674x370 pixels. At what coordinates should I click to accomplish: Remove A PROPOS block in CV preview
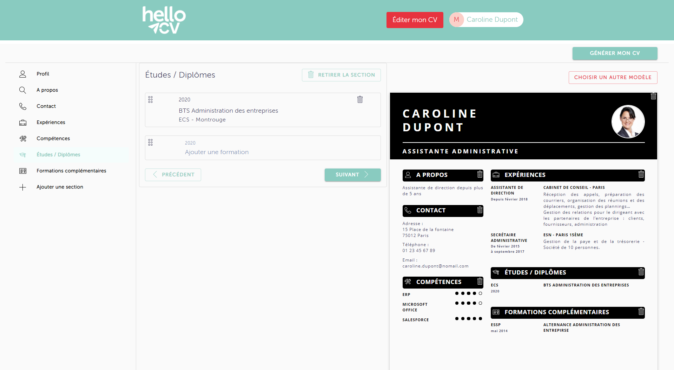[x=480, y=174]
